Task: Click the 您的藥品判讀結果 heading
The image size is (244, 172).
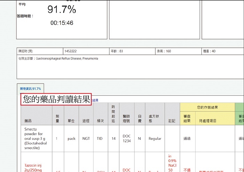Action: coord(56,100)
